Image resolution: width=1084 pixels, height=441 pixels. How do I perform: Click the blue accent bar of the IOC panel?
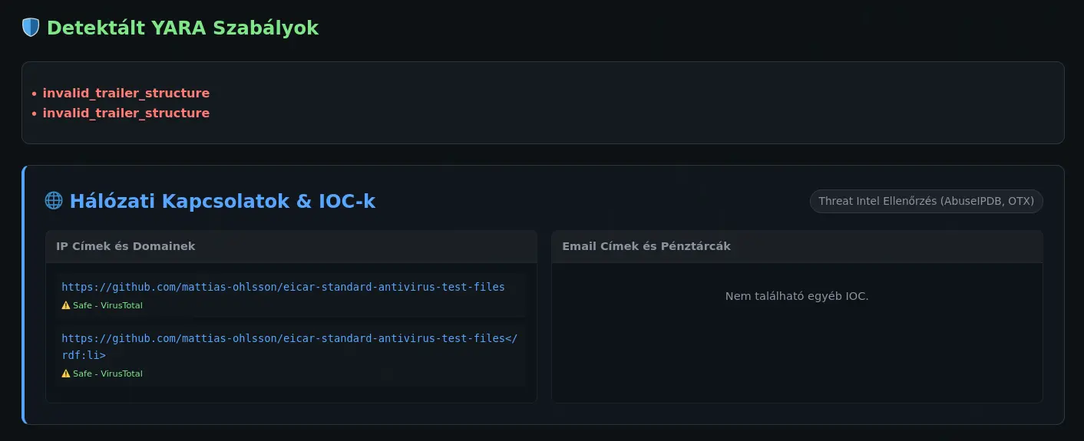pos(24,295)
